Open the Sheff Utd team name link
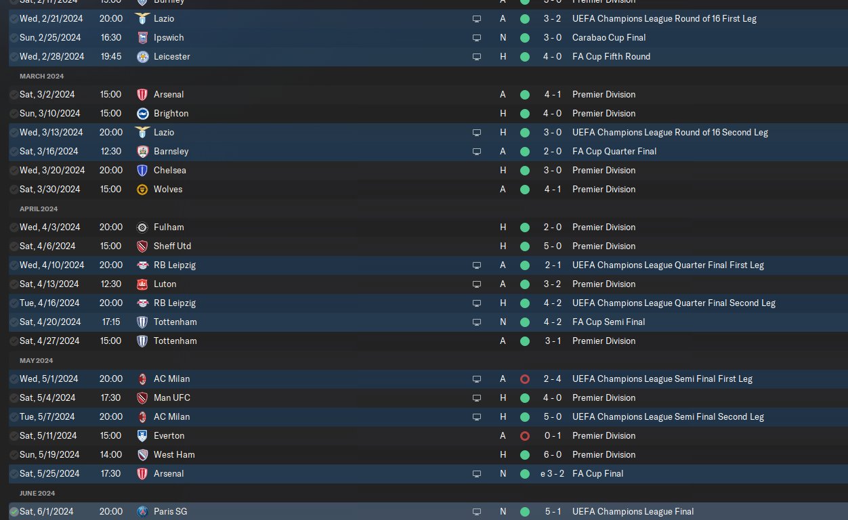This screenshot has width=848, height=520. pyautogui.click(x=173, y=246)
